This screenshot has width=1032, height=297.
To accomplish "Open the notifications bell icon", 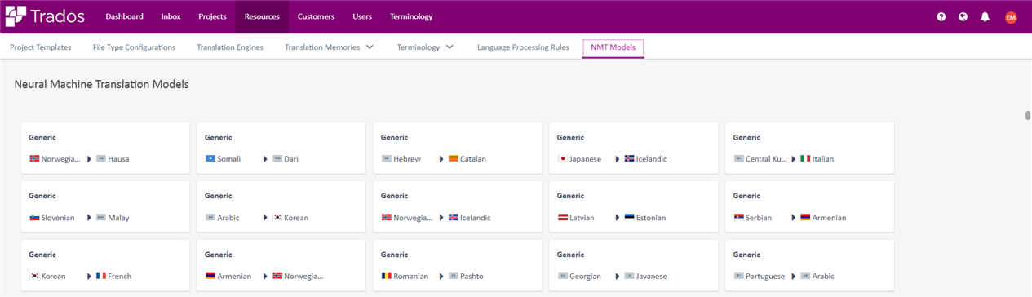I will tap(985, 16).
